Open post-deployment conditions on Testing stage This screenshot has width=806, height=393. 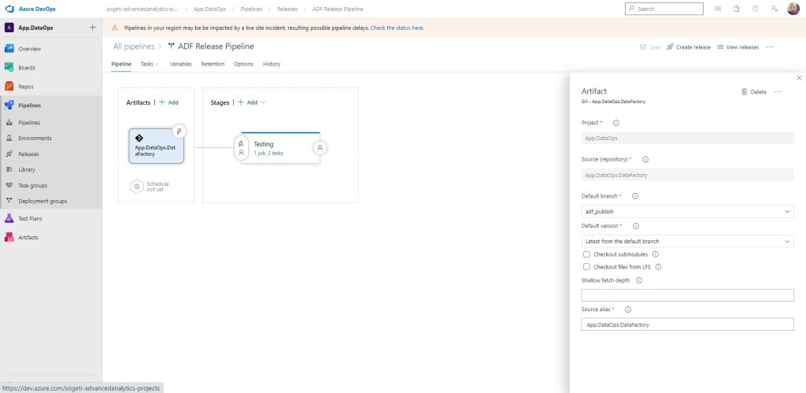tap(320, 147)
